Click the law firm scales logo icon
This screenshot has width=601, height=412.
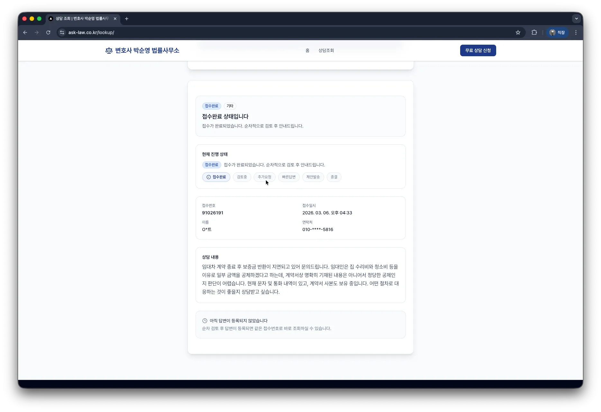pyautogui.click(x=108, y=50)
